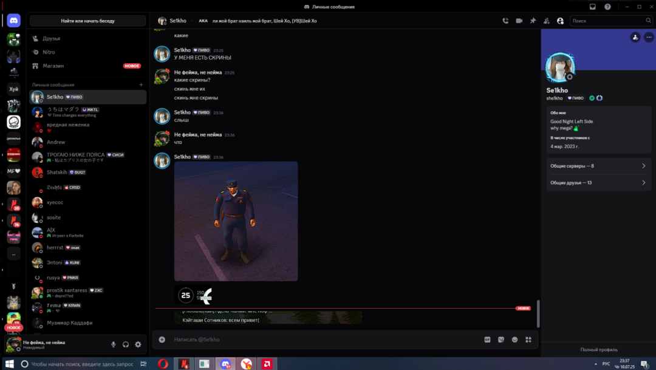Open Se1kho profile avatar

pos(560,67)
